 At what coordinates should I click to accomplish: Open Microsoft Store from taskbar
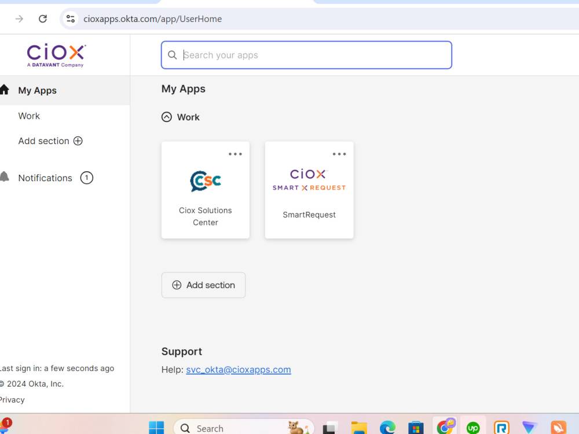tap(416, 428)
